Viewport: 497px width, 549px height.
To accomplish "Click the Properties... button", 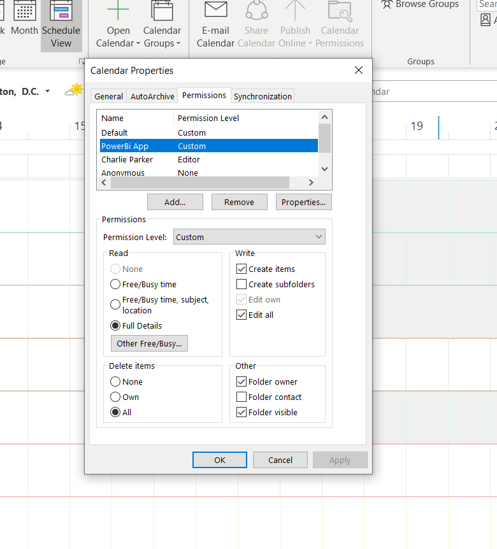I will [304, 202].
